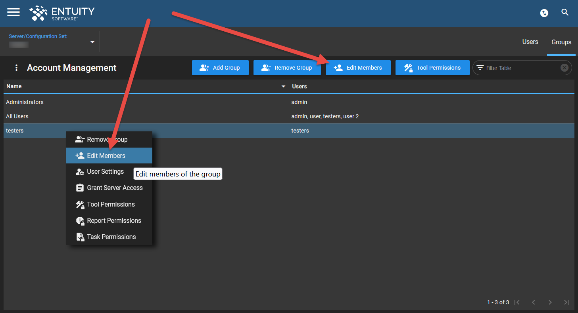The image size is (578, 313).
Task: Select Grant Server Access clipboard icon
Action: [x=79, y=188]
